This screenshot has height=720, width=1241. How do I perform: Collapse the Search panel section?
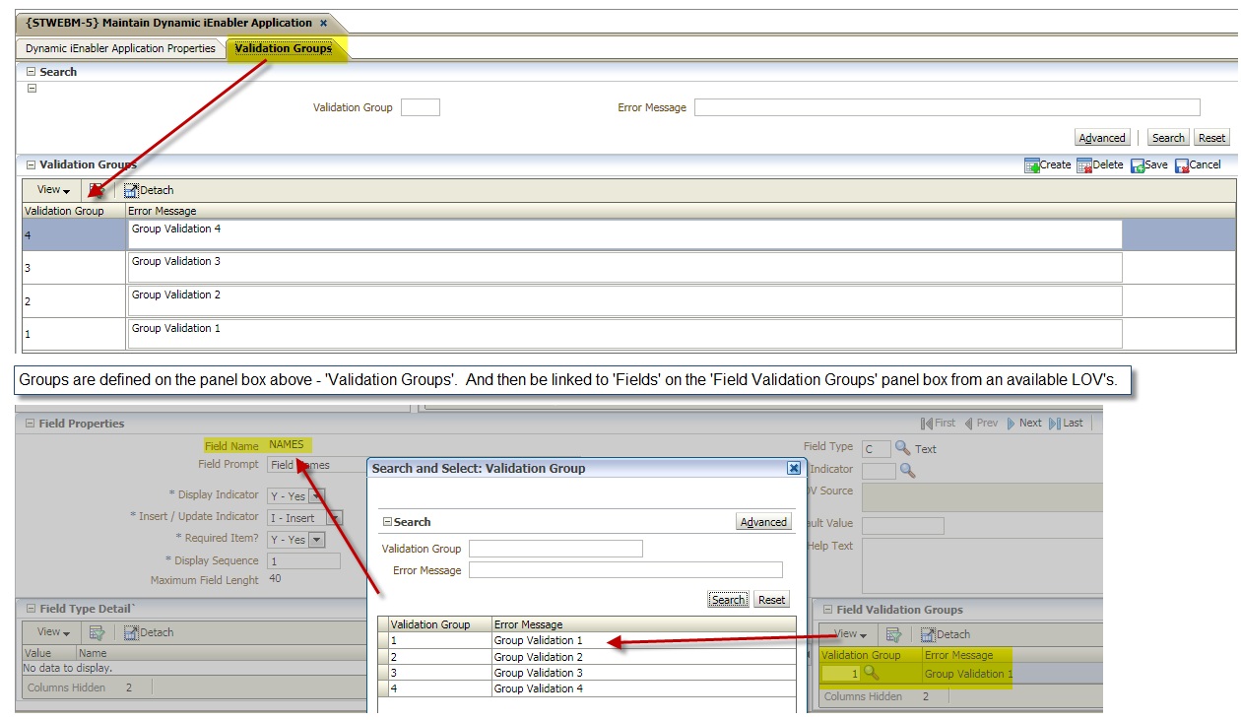pos(31,72)
